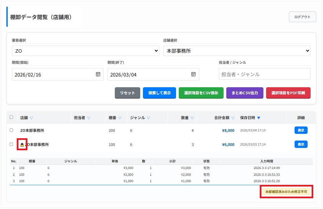The height and width of the screenshot is (209, 323).
Task: Click the lock icon on shelf 100 row
Action: tap(22, 145)
